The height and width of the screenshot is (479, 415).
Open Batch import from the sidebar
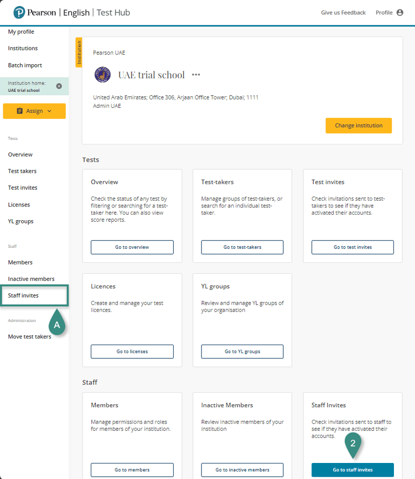click(25, 65)
